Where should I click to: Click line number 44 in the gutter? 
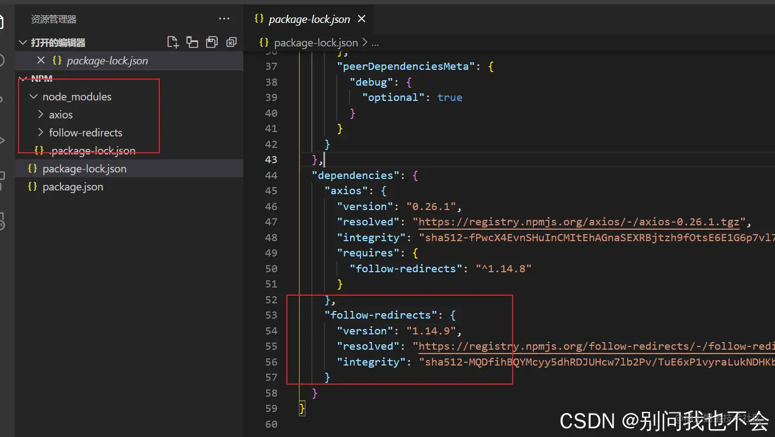point(271,175)
